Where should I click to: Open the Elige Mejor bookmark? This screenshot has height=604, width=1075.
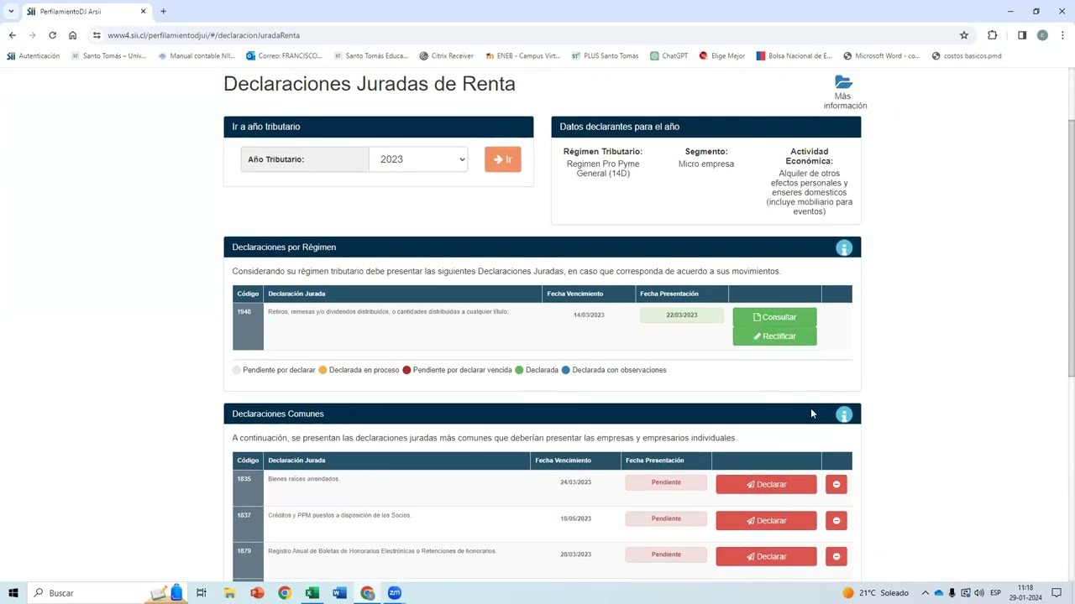coord(721,56)
